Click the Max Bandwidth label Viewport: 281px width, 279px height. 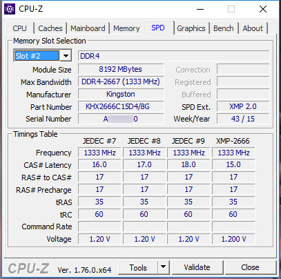coord(46,82)
